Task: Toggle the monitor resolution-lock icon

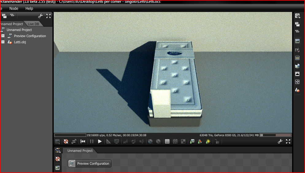Action: click(117, 141)
